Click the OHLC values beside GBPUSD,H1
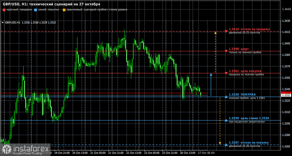 [39, 22]
